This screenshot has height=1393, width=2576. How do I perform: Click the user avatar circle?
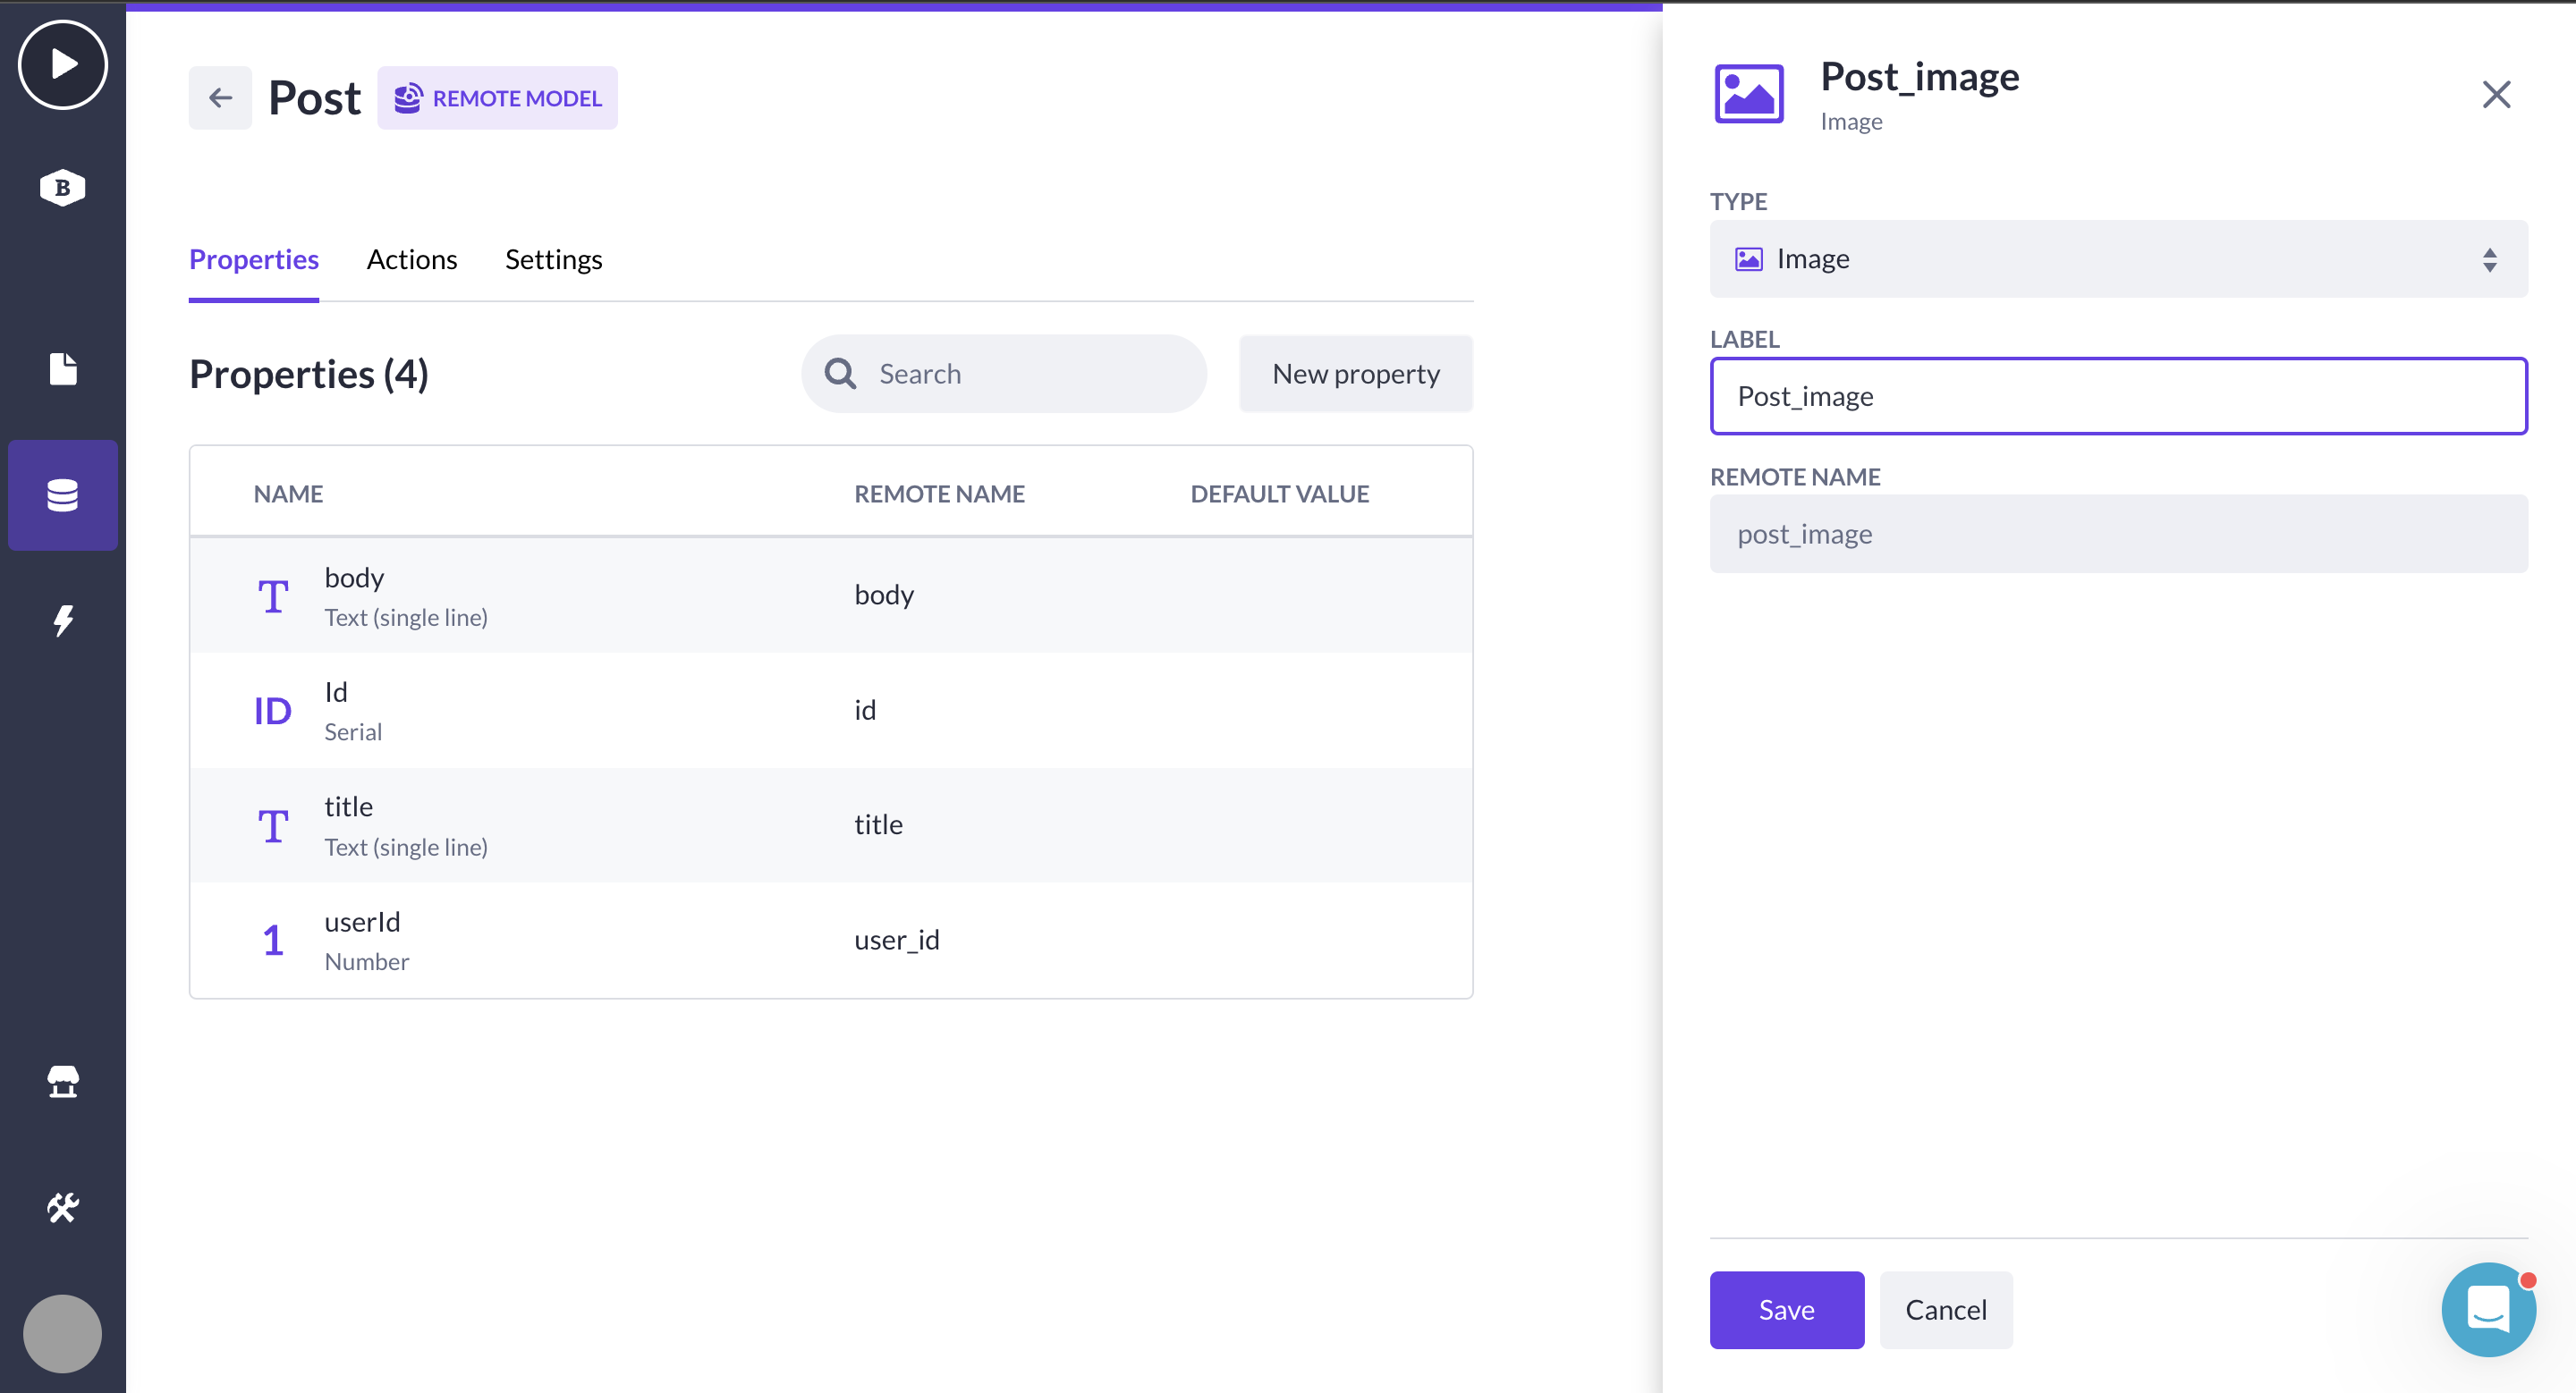tap(62, 1334)
